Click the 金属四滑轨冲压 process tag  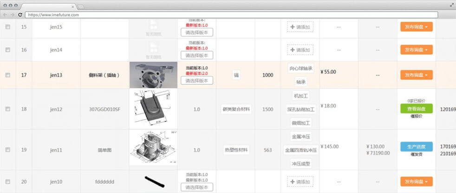[301, 150]
